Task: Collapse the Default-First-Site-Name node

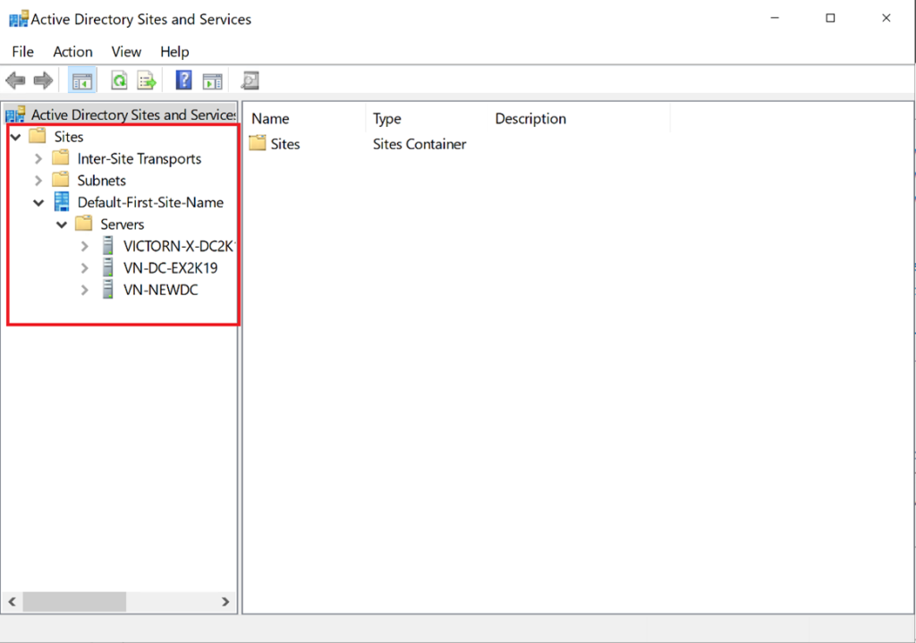Action: pos(38,203)
